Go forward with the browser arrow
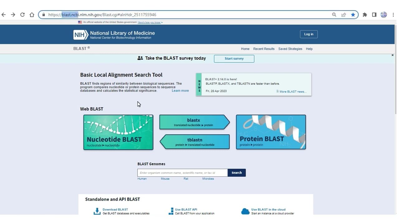The height and width of the screenshot is (224, 399). (x=13, y=15)
